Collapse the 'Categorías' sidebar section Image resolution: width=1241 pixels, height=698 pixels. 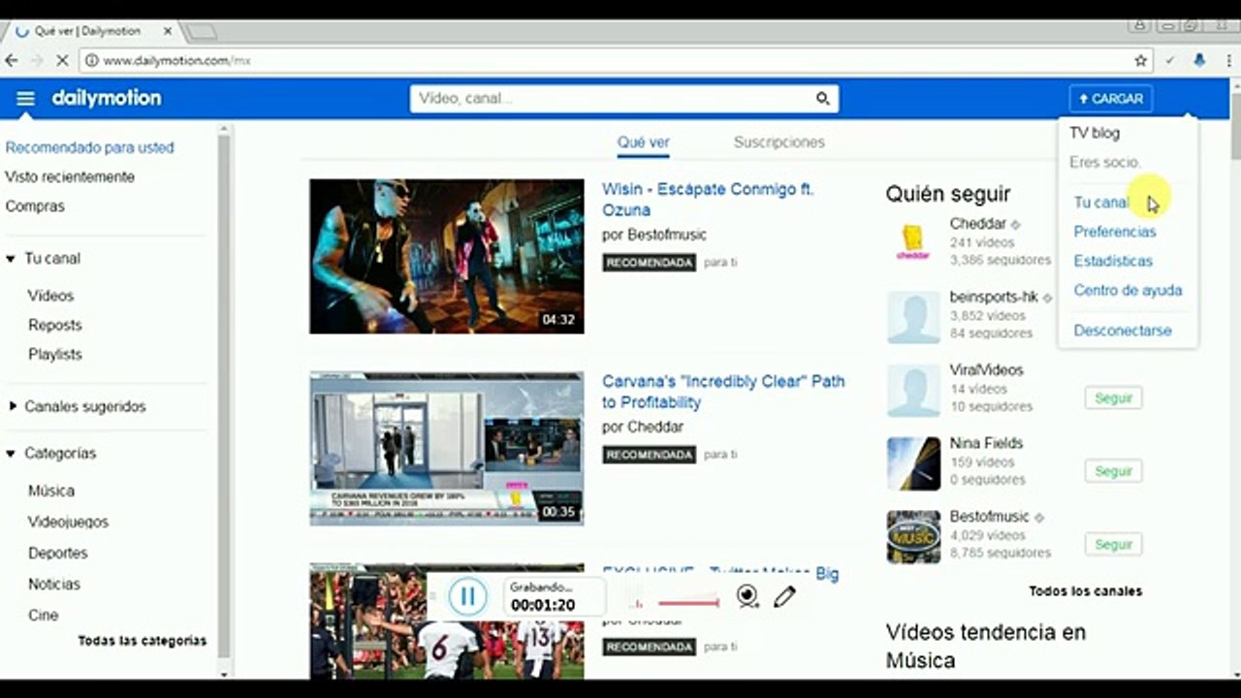(11, 453)
